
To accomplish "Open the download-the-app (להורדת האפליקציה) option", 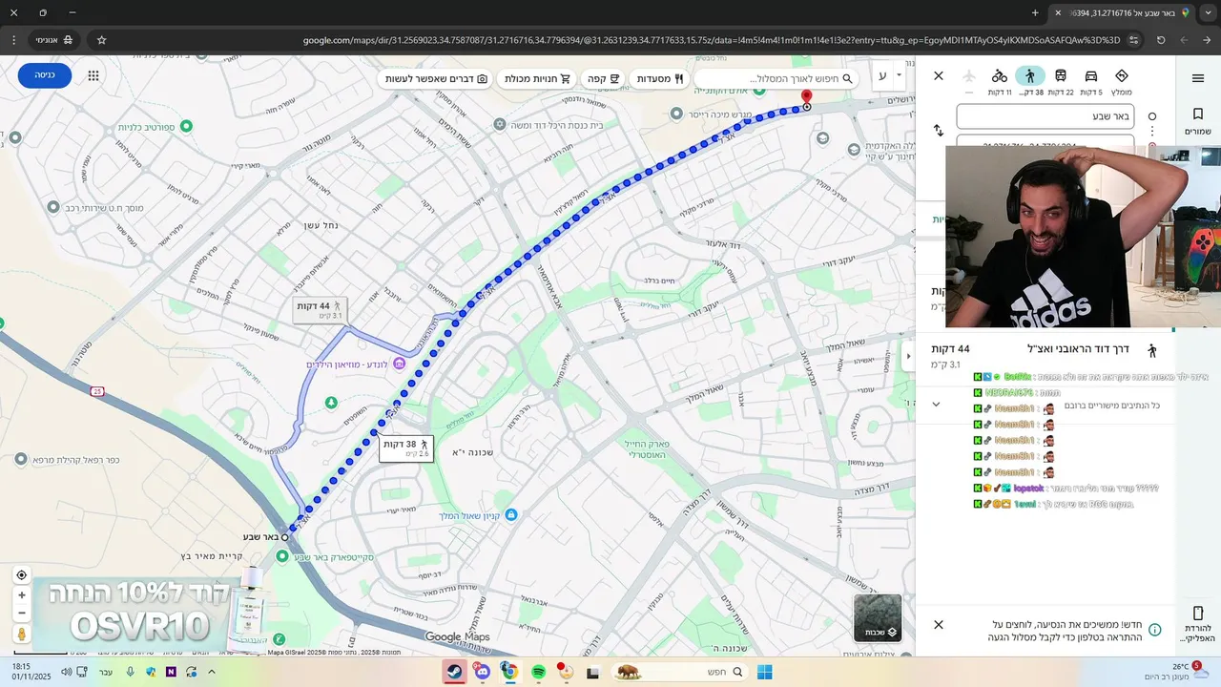I will [1198, 622].
